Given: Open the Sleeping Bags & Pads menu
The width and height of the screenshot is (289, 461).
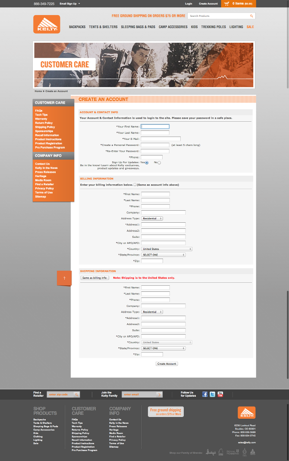Looking at the screenshot, I should click(138, 27).
